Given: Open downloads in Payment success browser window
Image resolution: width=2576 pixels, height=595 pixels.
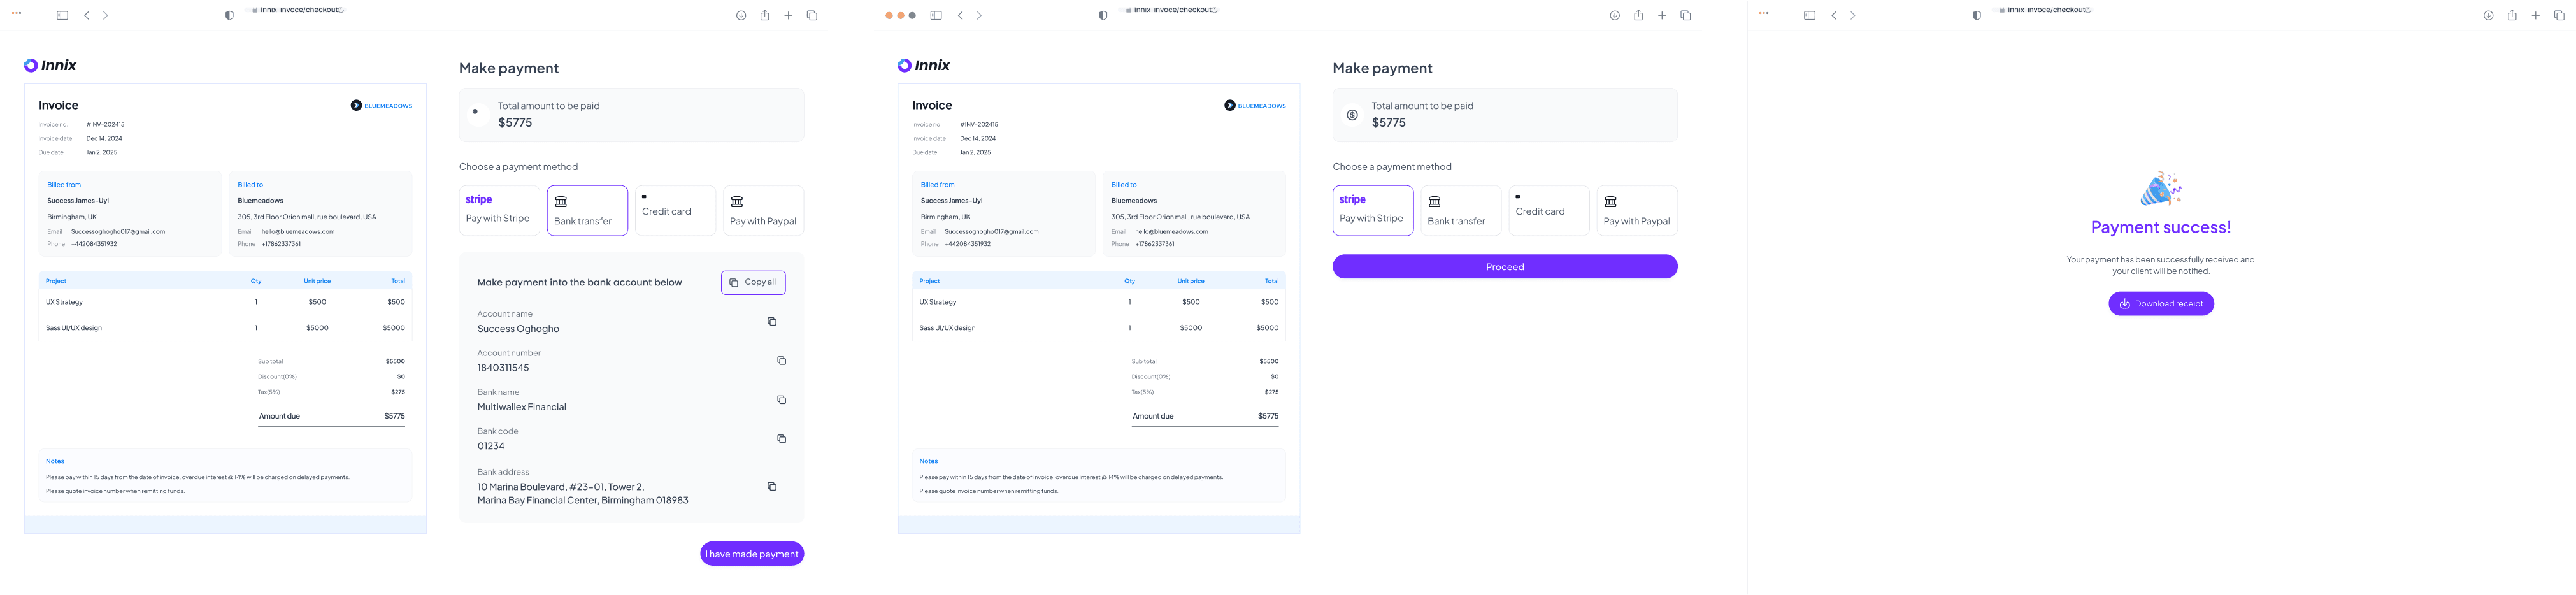Looking at the screenshot, I should (x=2488, y=16).
